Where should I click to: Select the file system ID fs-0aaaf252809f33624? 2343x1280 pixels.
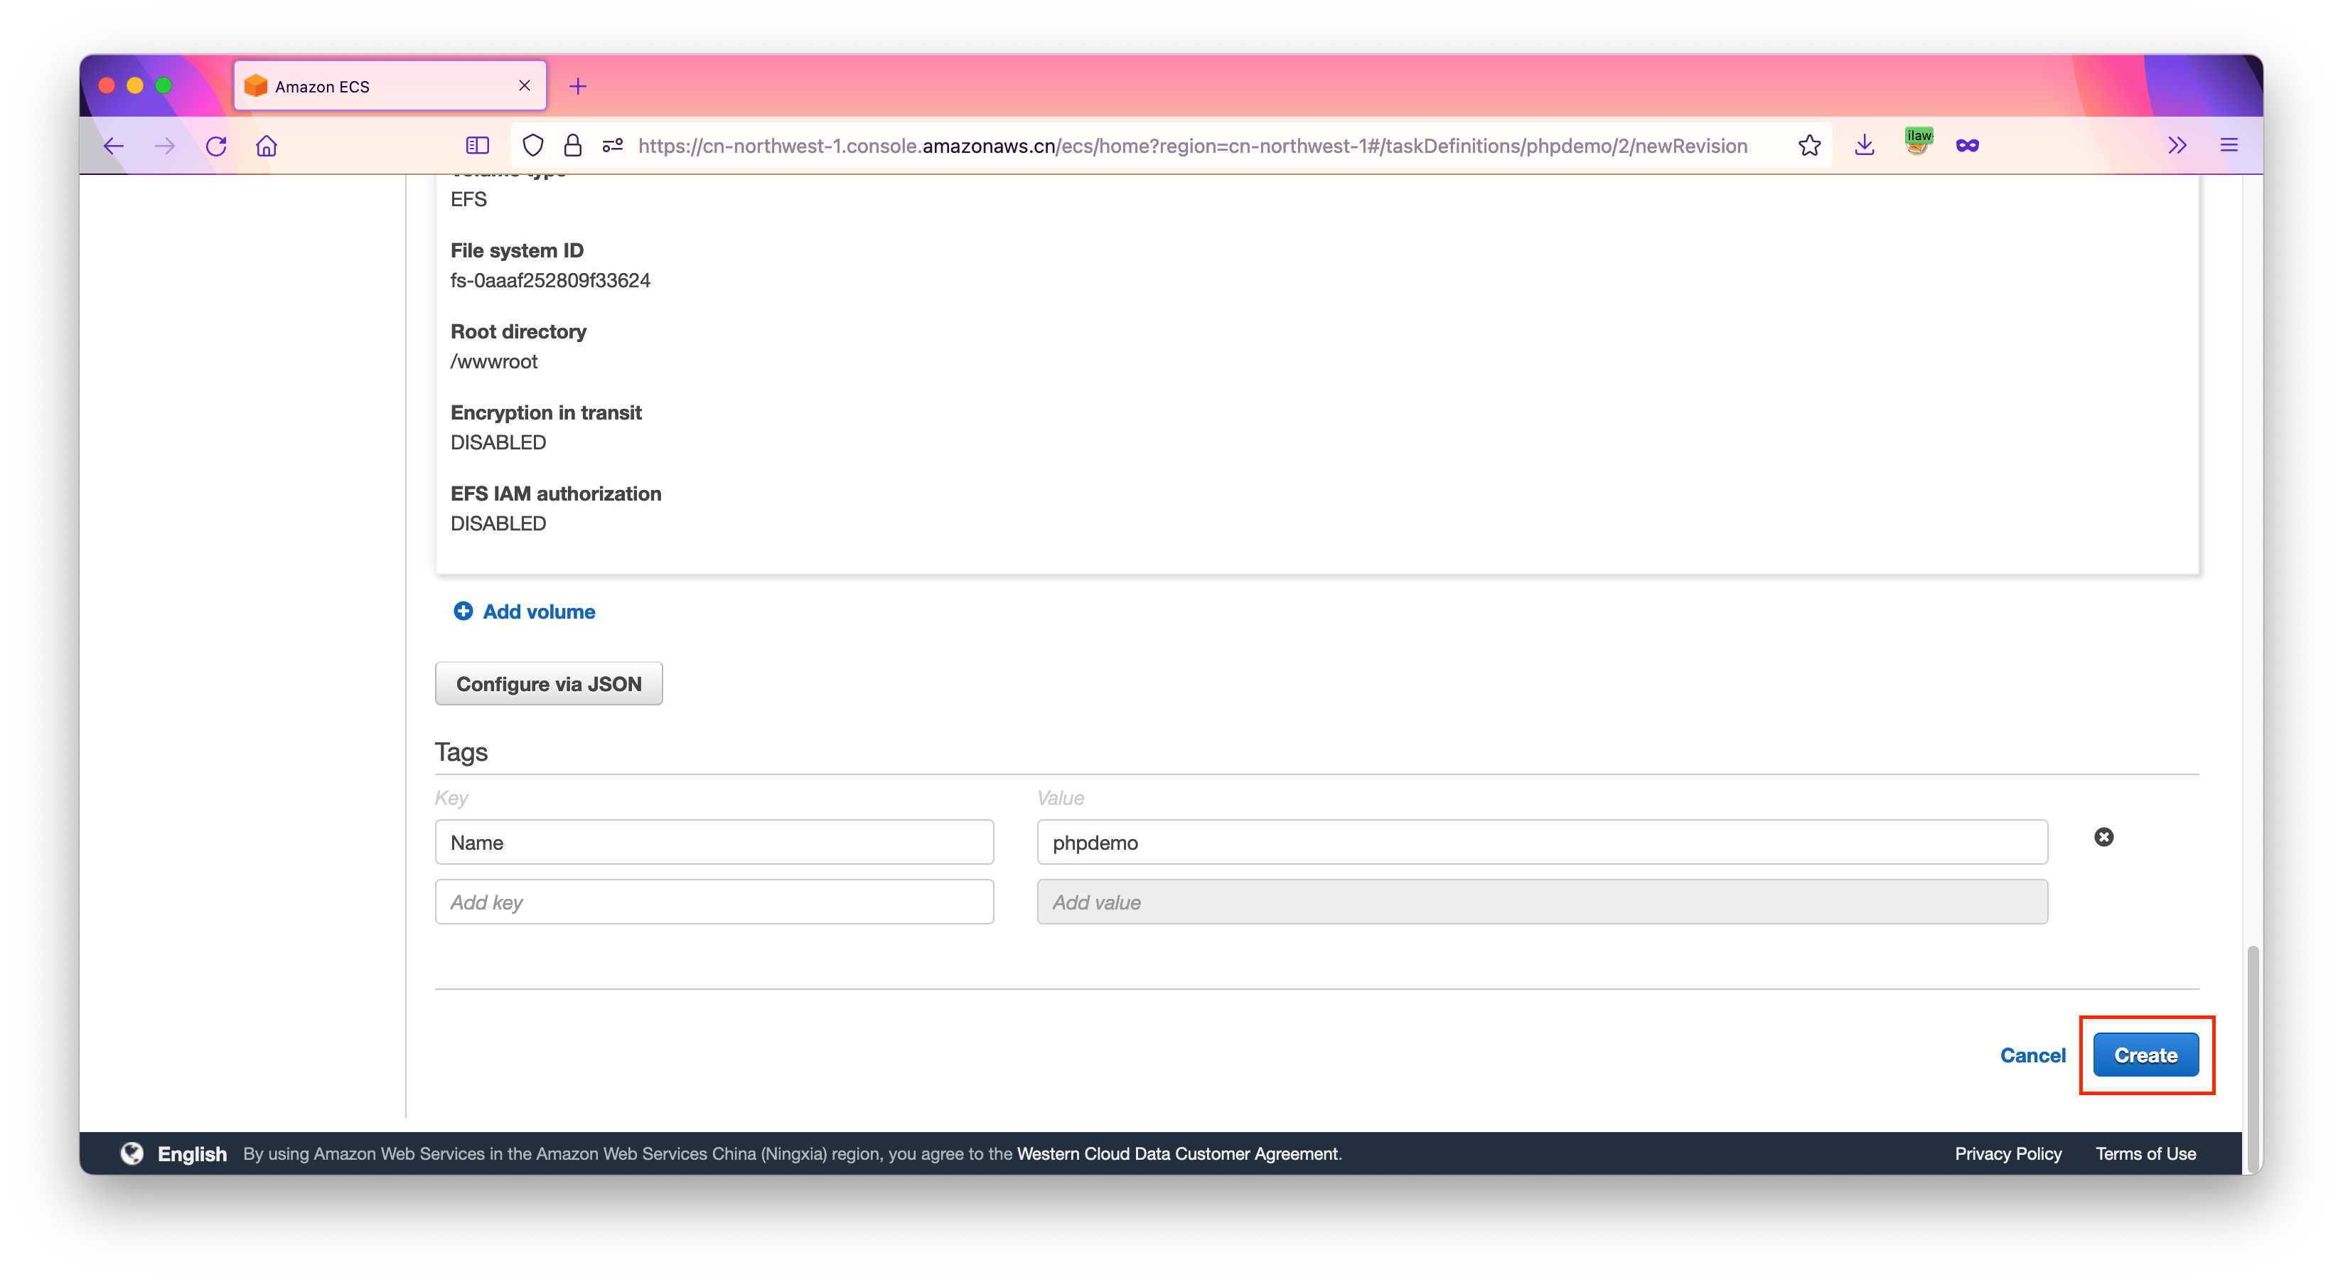(550, 280)
